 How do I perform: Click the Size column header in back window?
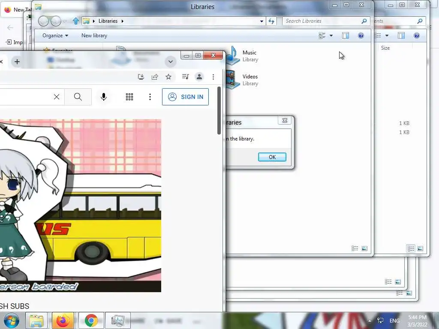click(x=385, y=48)
